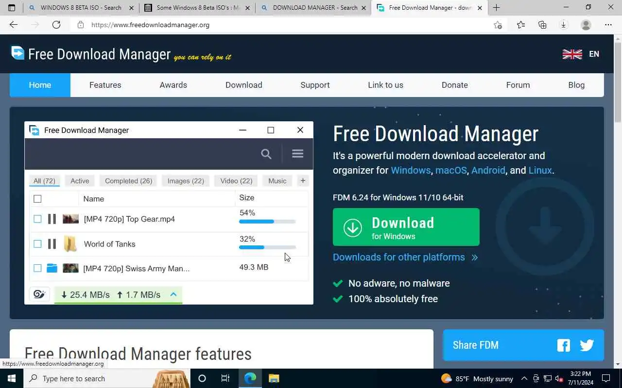Viewport: 622px width, 388px height.
Task: Open the Windows Start menu
Action: pyautogui.click(x=12, y=378)
